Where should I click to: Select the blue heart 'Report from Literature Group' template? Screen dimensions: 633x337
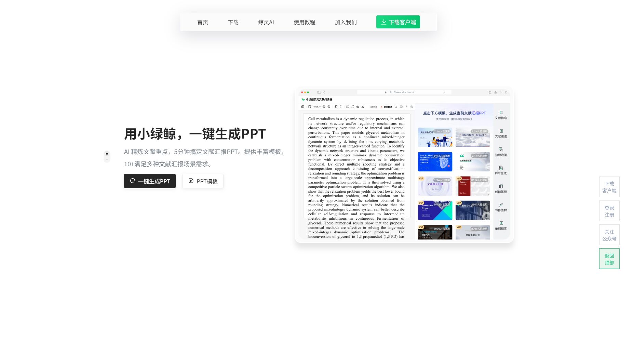435,161
